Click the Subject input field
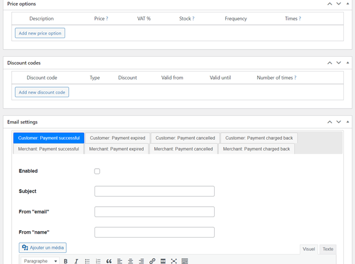This screenshot has width=355, height=264. (154, 191)
